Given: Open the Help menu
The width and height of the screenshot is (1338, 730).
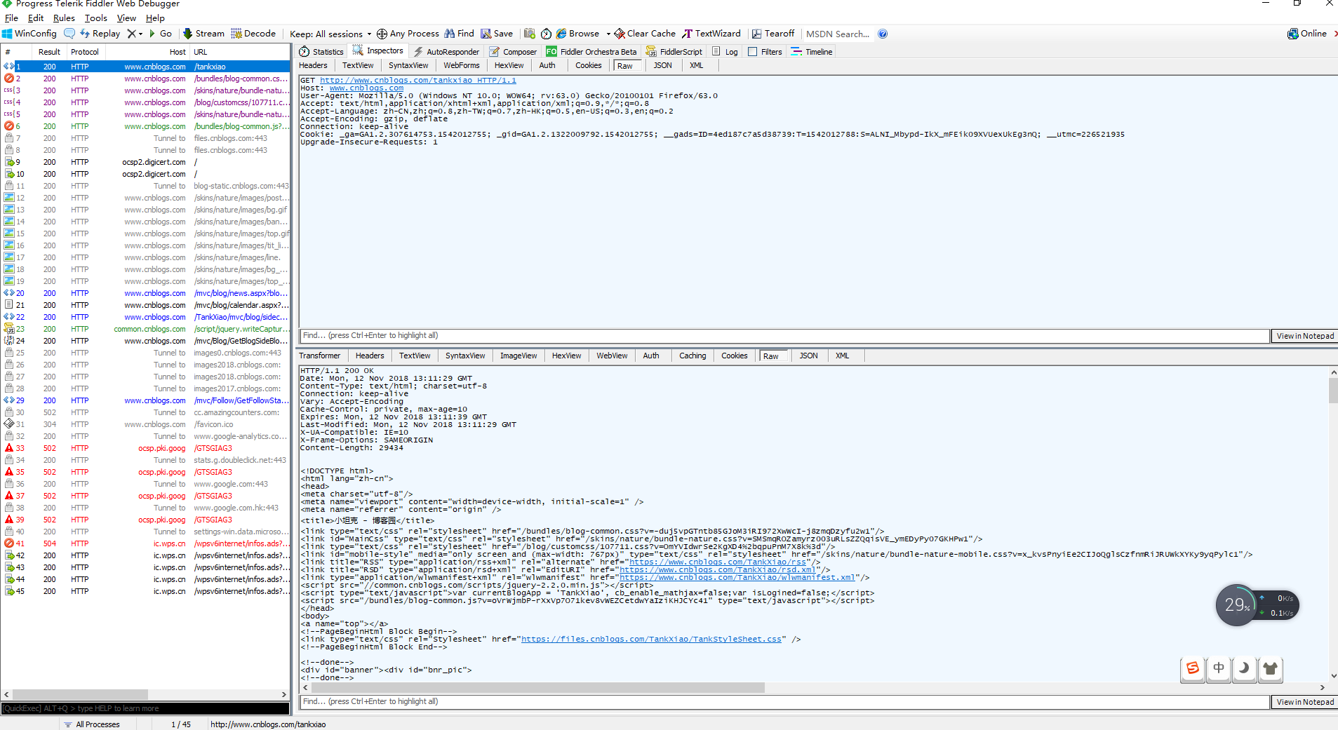Looking at the screenshot, I should [x=155, y=18].
